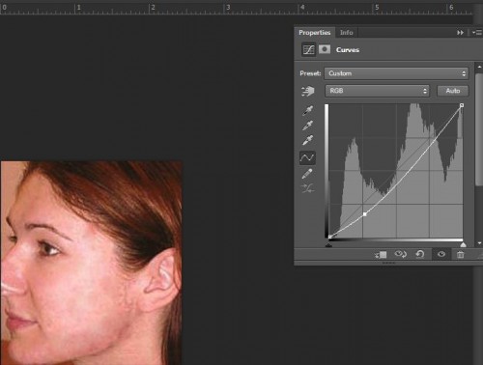Open the Preset Custom dropdown
Image resolution: width=483 pixels, height=365 pixels.
click(x=396, y=73)
